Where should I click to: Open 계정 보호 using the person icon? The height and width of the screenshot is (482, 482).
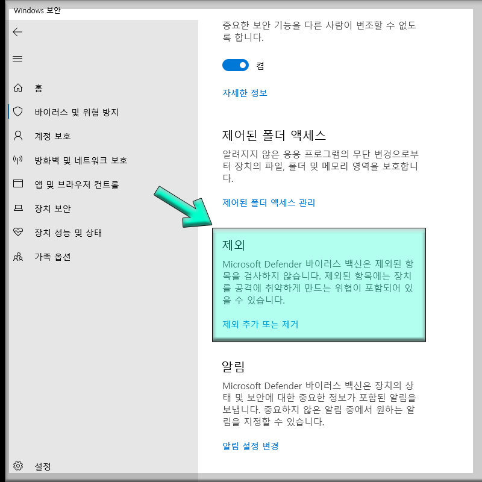tap(18, 136)
